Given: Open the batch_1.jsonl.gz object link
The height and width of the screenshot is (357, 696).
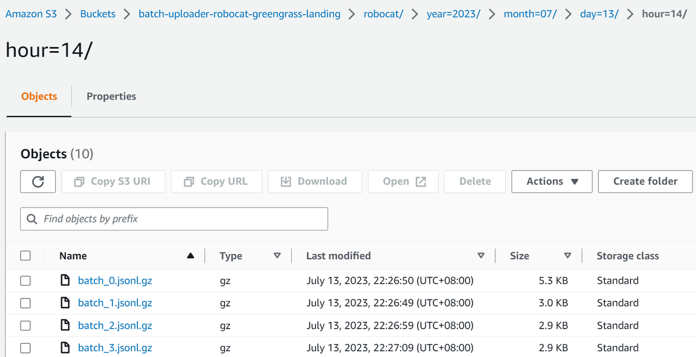Looking at the screenshot, I should click(115, 303).
